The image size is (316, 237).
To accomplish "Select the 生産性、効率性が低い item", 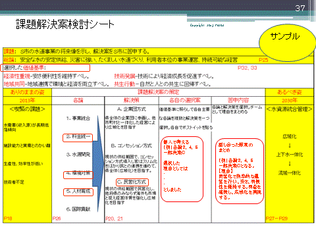I will (x=23, y=164).
